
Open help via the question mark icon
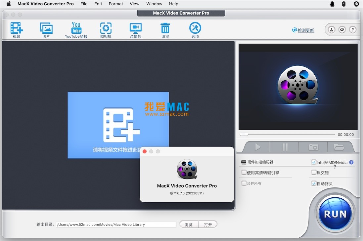[353, 30]
